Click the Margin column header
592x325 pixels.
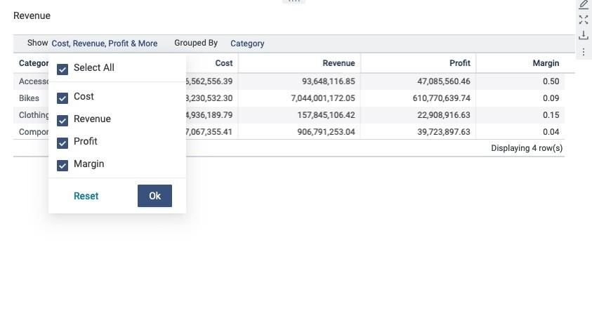coord(546,63)
